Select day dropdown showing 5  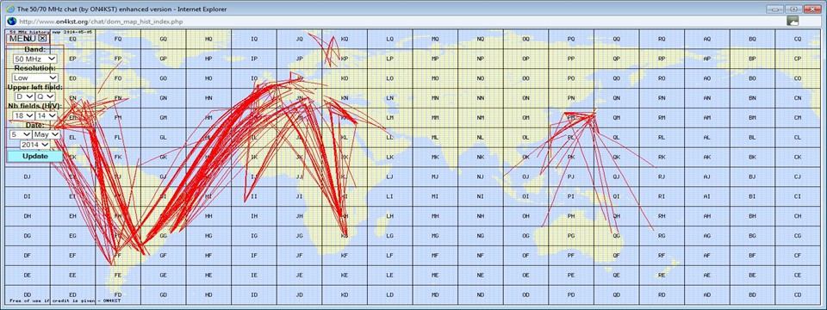[21, 134]
